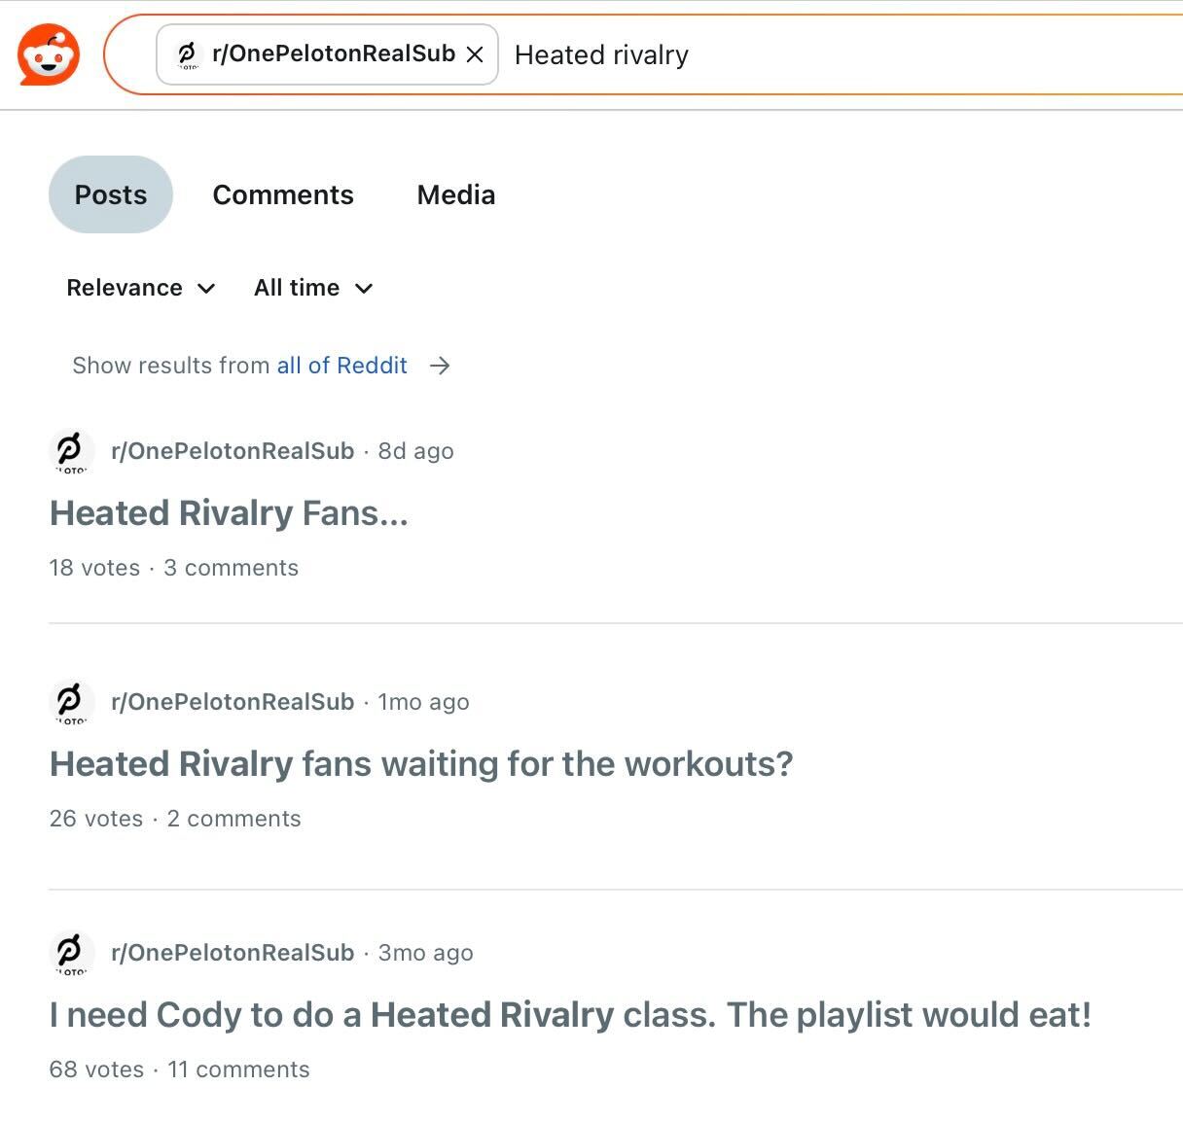
Task: Expand the Relevance chevron
Action: (205, 288)
